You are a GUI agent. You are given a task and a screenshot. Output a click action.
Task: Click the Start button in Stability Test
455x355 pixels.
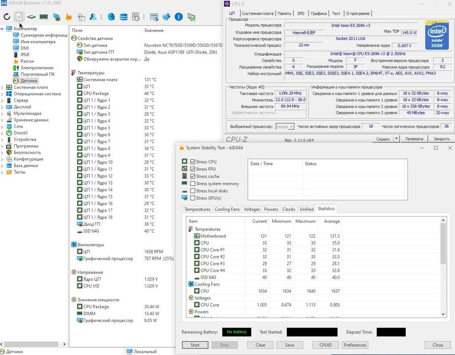tap(195, 345)
